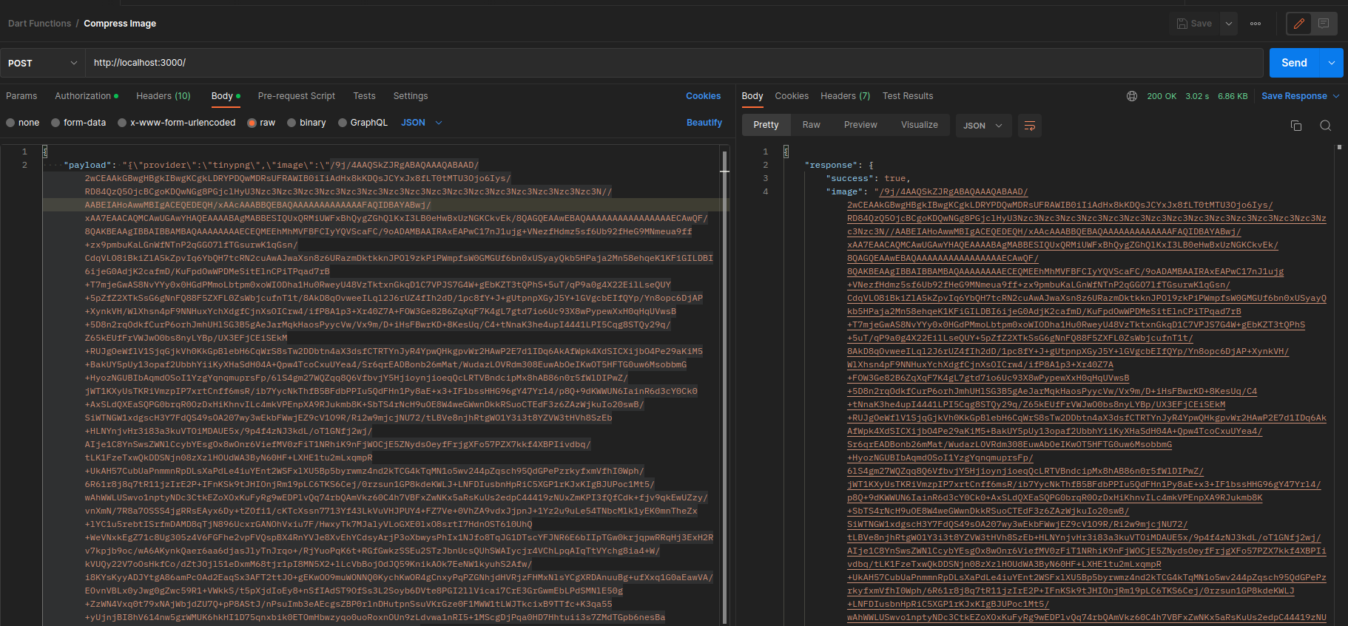Click line number 1 in request editor
This screenshot has height=626, width=1348.
[24, 152]
